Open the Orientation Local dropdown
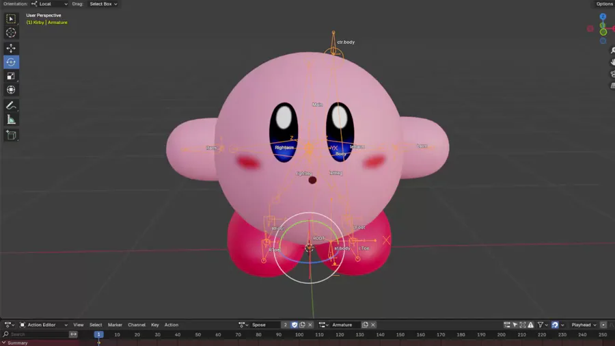 tap(49, 4)
